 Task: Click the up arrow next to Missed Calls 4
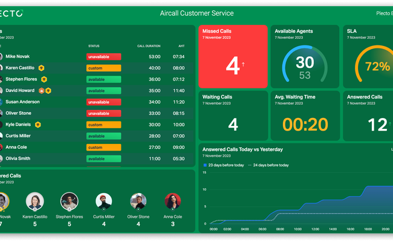[x=243, y=65]
